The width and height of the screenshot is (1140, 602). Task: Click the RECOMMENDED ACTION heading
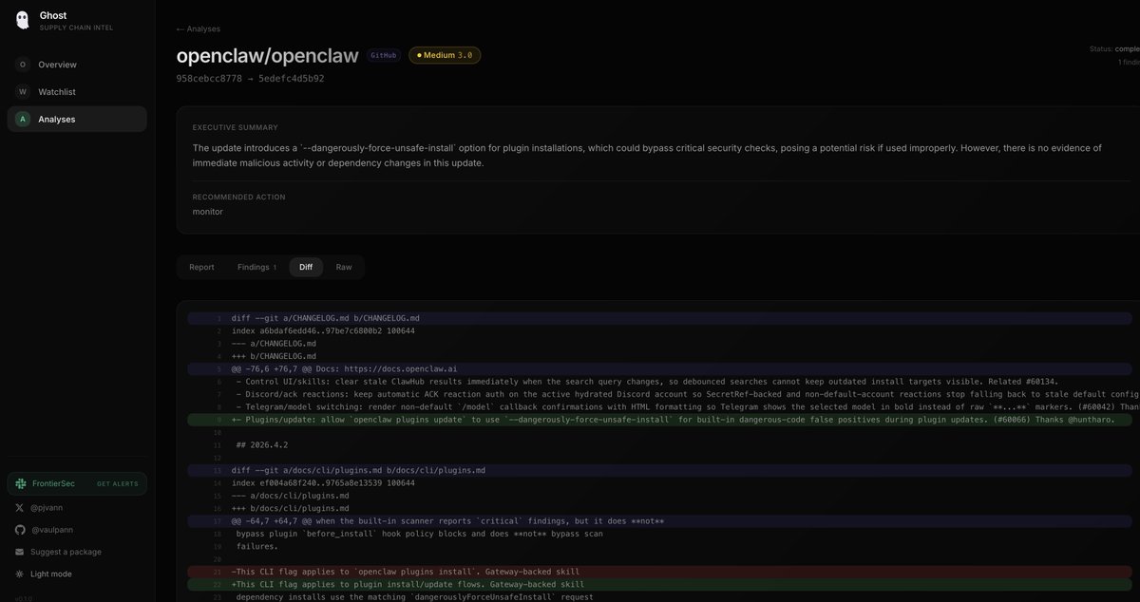pos(238,197)
